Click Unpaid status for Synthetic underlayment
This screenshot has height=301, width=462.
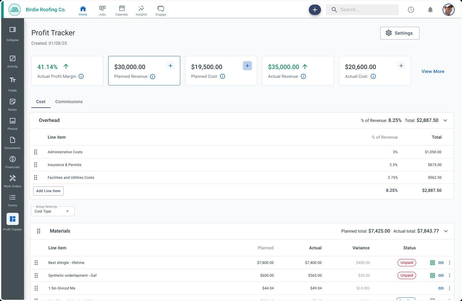pos(407,275)
